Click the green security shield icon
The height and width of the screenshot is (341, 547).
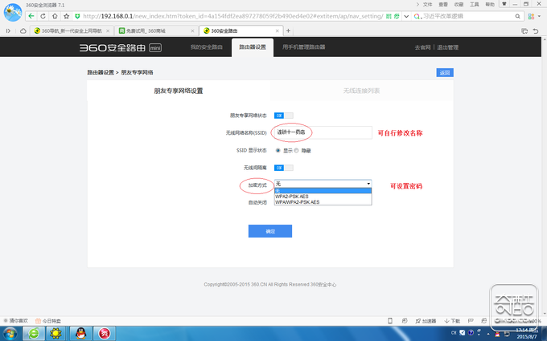[x=77, y=16]
